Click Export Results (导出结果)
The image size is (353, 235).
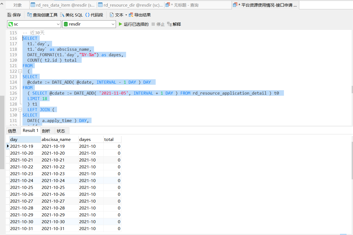[140, 15]
